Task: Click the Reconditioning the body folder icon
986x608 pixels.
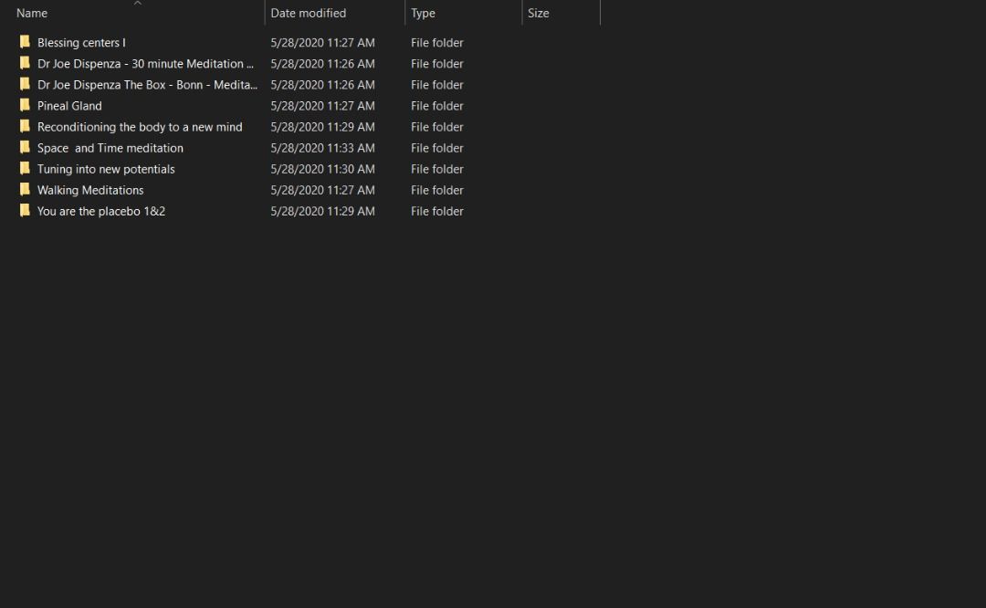Action: pyautogui.click(x=25, y=127)
